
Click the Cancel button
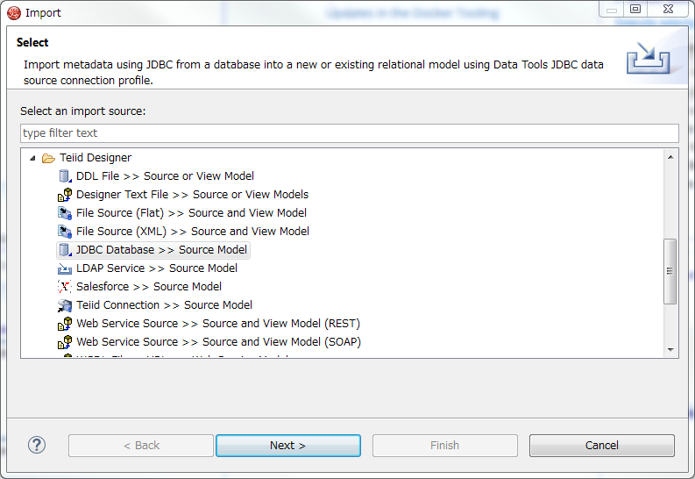(601, 446)
